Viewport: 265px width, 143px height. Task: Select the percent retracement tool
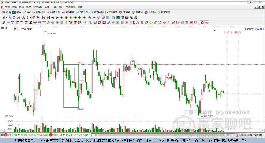tap(142, 23)
